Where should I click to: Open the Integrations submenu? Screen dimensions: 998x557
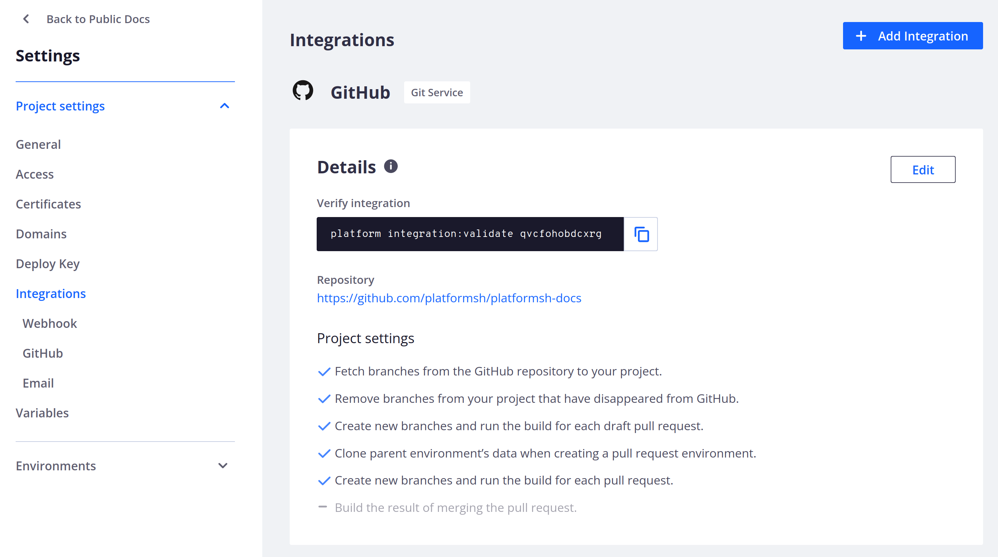click(x=51, y=293)
